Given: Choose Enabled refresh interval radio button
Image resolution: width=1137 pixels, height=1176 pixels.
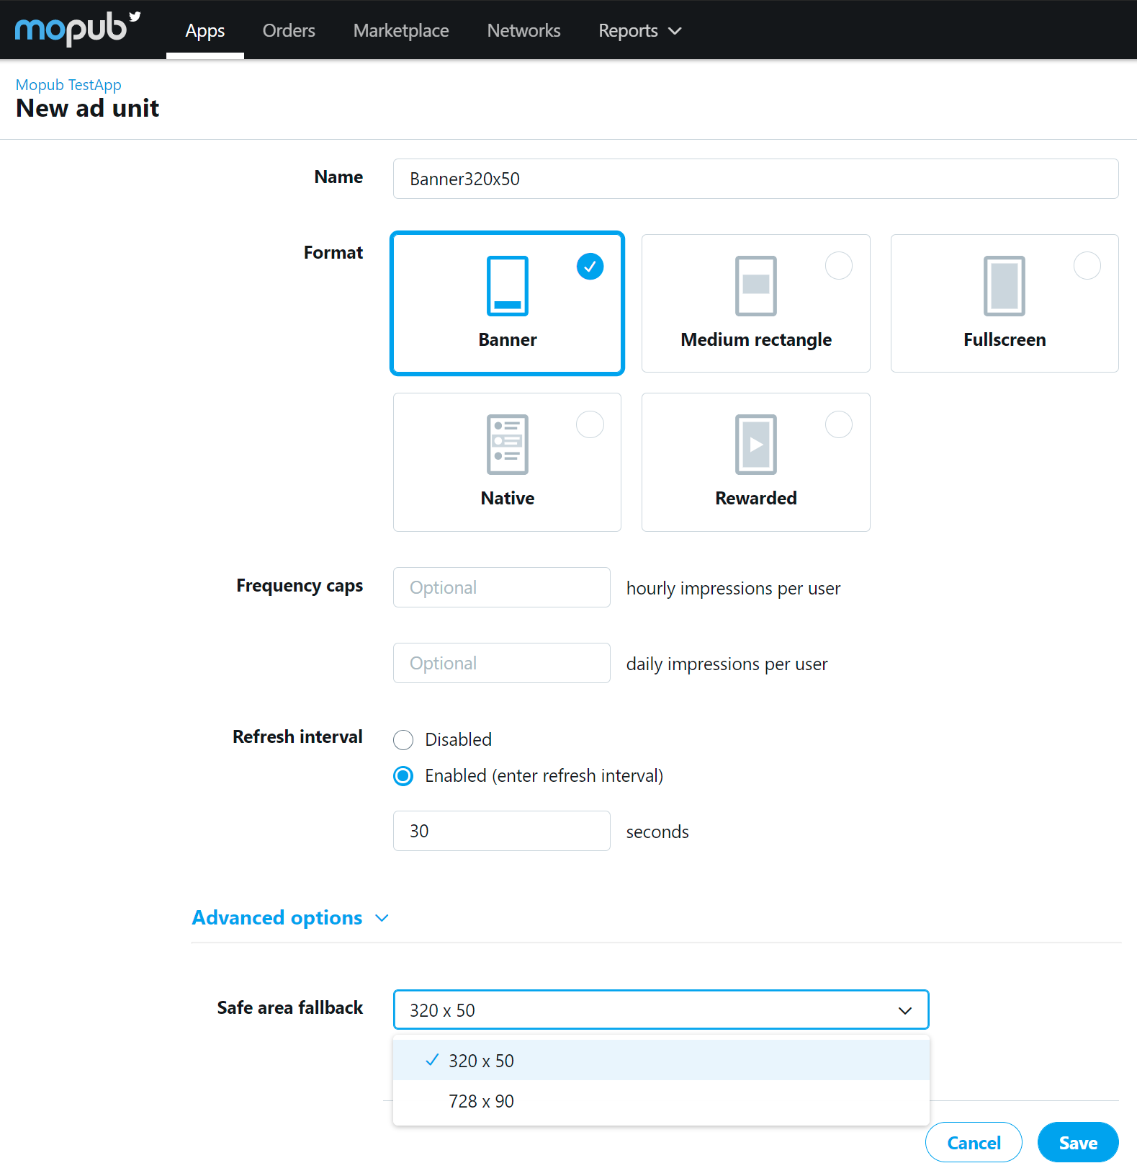Looking at the screenshot, I should coord(403,776).
